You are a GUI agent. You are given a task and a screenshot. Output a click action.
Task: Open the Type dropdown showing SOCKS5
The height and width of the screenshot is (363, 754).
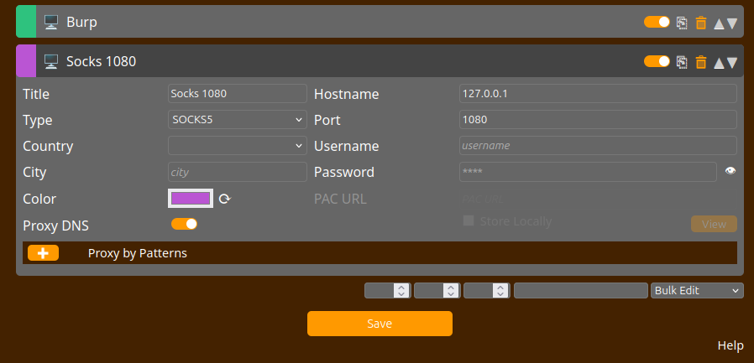238,119
